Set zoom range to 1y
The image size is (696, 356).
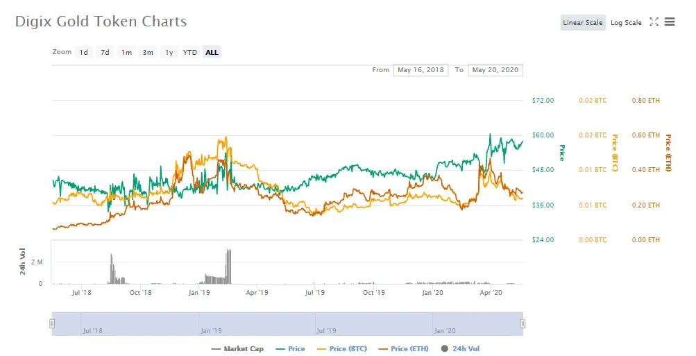pos(169,52)
